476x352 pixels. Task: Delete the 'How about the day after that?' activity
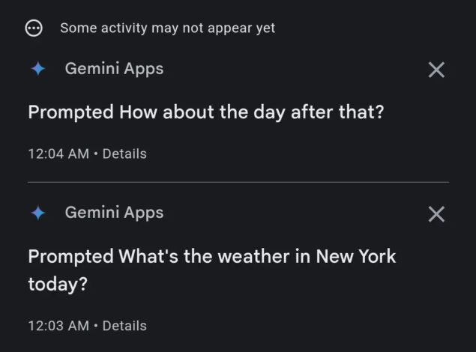click(x=436, y=70)
